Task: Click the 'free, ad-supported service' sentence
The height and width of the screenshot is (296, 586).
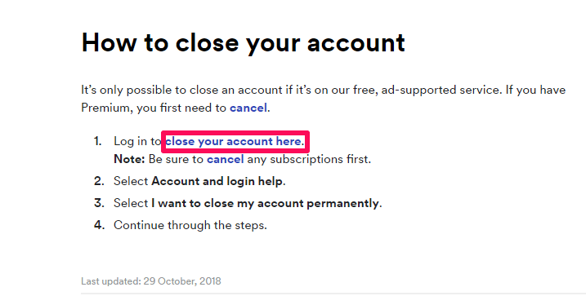Action: [426, 91]
